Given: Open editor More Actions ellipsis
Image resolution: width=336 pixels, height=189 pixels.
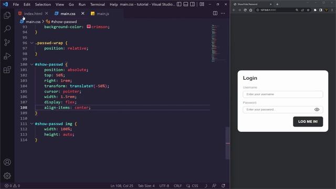Looking at the screenshot, I should (x=223, y=13).
